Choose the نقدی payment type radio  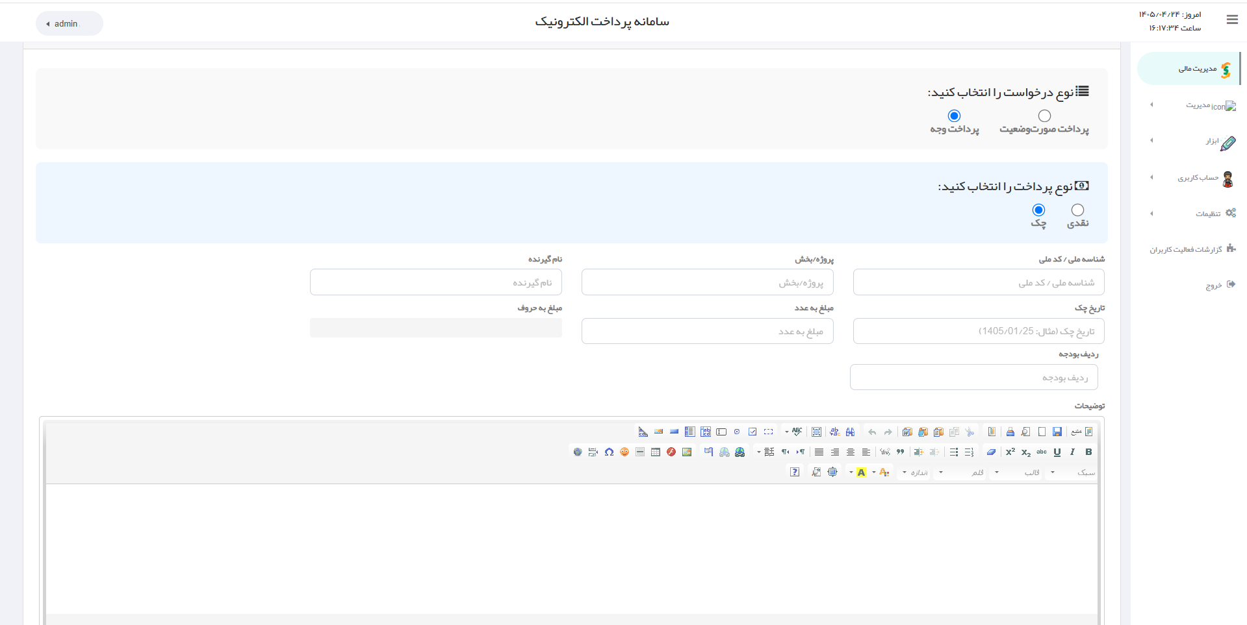[1077, 210]
